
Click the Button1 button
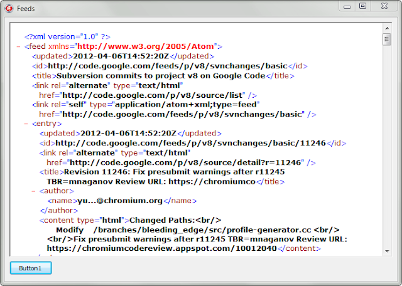pyautogui.click(x=31, y=268)
